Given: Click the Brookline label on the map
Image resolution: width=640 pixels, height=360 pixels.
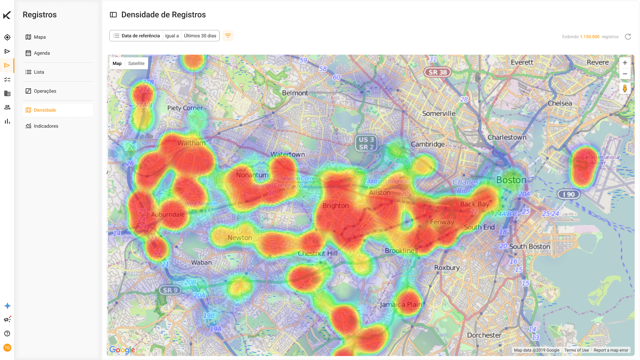Looking at the screenshot, I should click(400, 251).
